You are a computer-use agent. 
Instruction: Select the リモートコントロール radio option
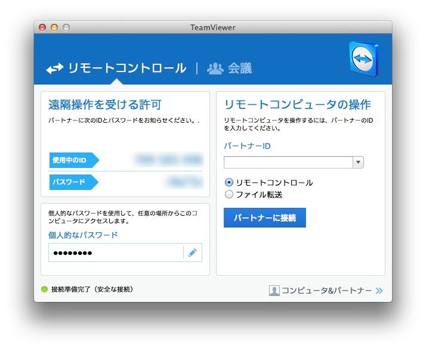point(229,182)
